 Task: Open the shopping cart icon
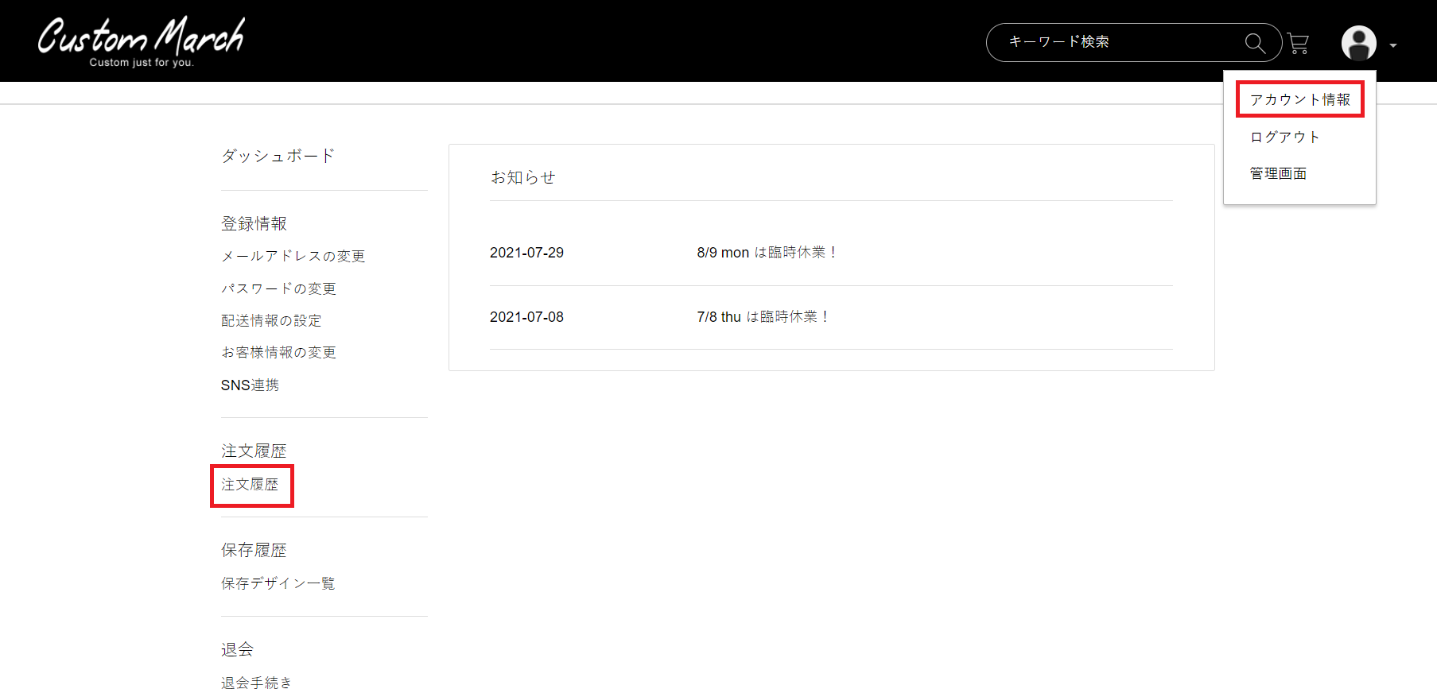tap(1298, 43)
